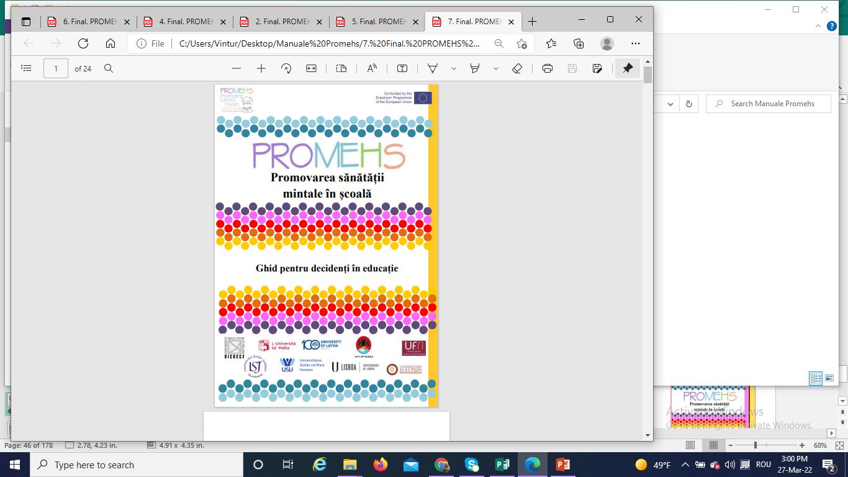Close the "4. Final. PROMEHS" tab
The height and width of the screenshot is (477, 848).
(223, 22)
